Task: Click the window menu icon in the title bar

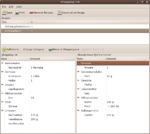Action: click(3, 2)
